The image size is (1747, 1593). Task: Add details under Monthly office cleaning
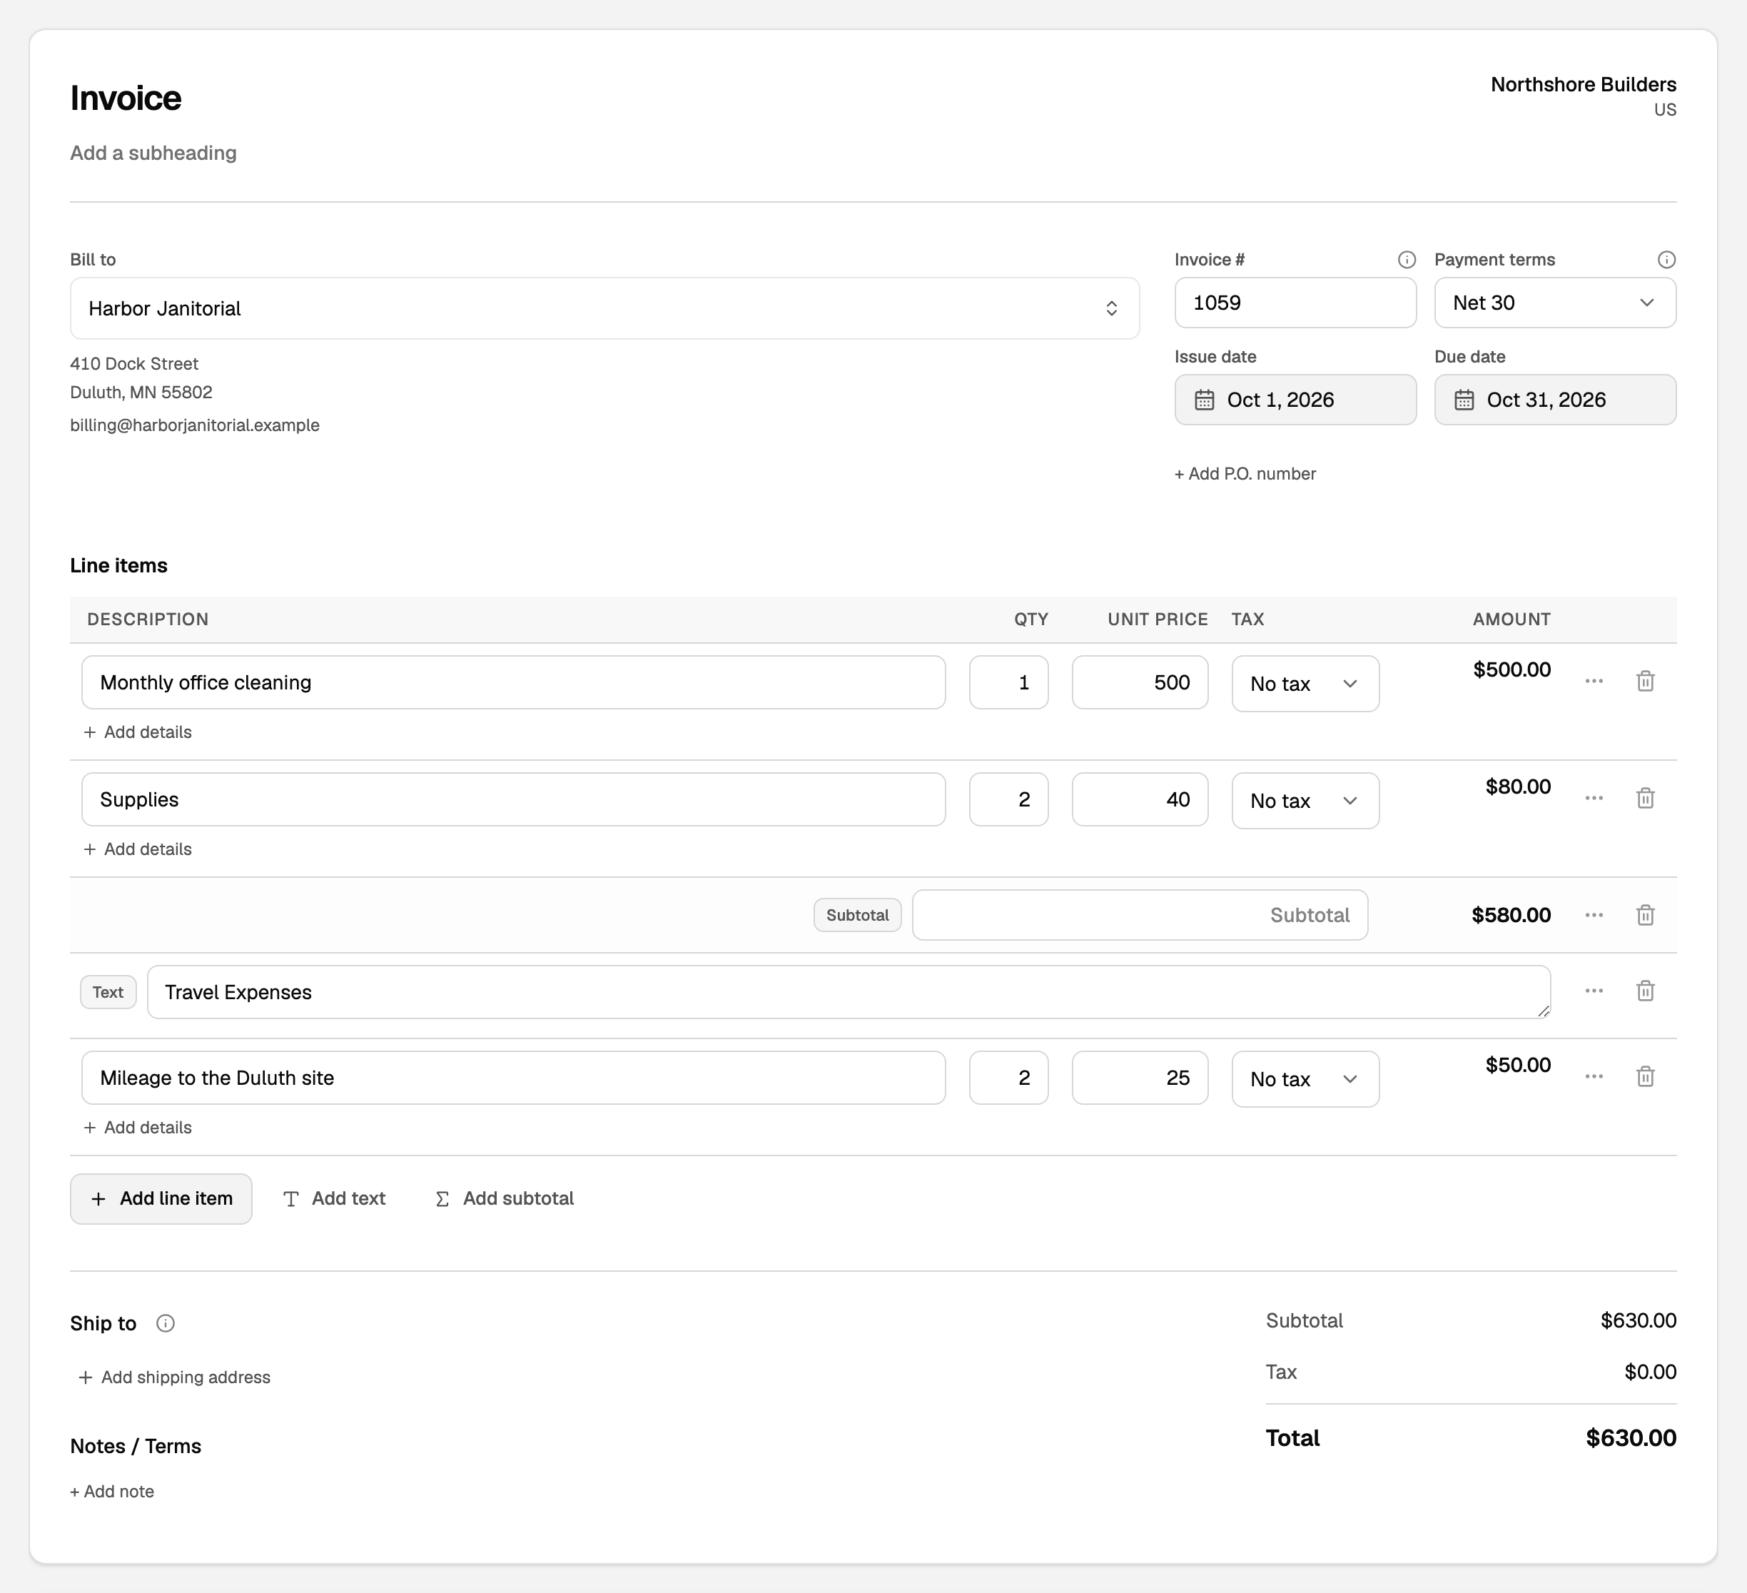[138, 732]
